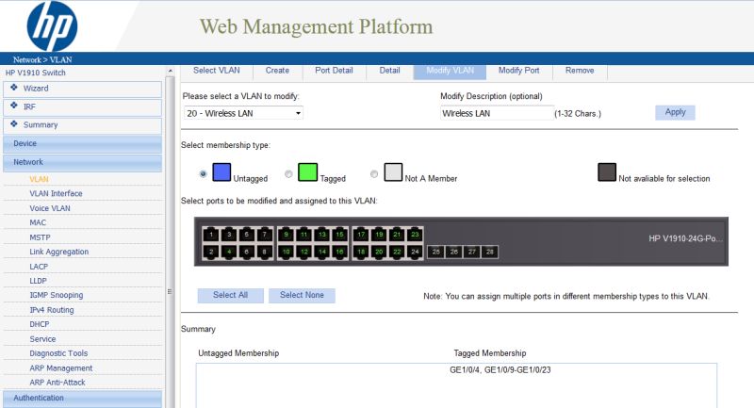Select port 10 on the switch diagram
The image size is (754, 408).
coord(287,252)
